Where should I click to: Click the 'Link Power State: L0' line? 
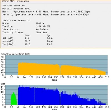coord(16,21)
